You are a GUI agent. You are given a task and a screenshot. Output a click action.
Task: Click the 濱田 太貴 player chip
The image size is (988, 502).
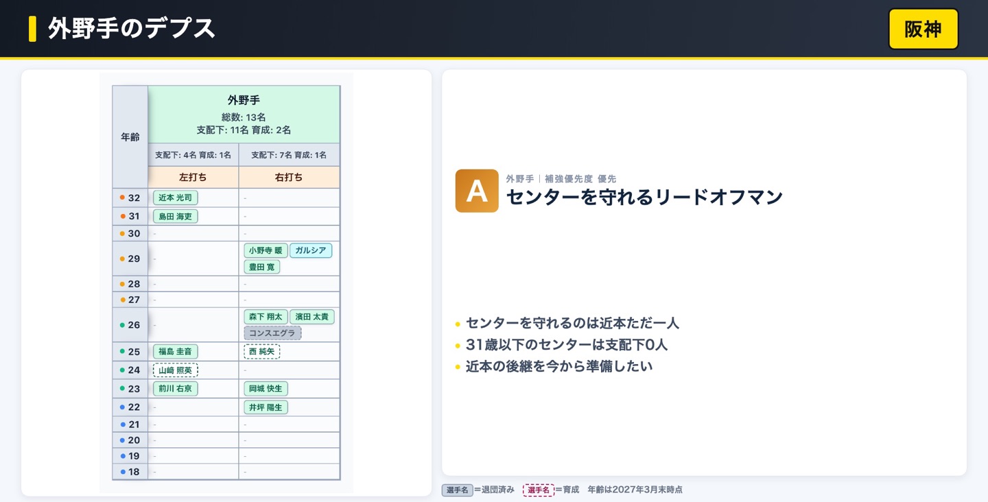312,317
